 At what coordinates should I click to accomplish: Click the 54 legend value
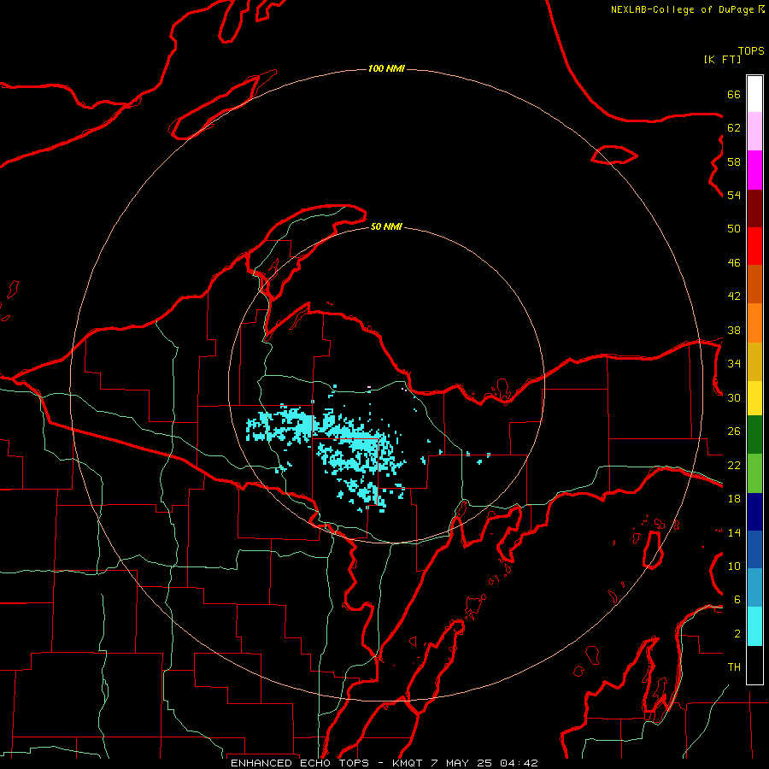tap(734, 195)
